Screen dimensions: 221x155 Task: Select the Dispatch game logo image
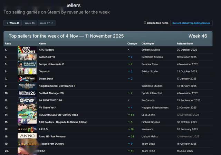pos(27,71)
